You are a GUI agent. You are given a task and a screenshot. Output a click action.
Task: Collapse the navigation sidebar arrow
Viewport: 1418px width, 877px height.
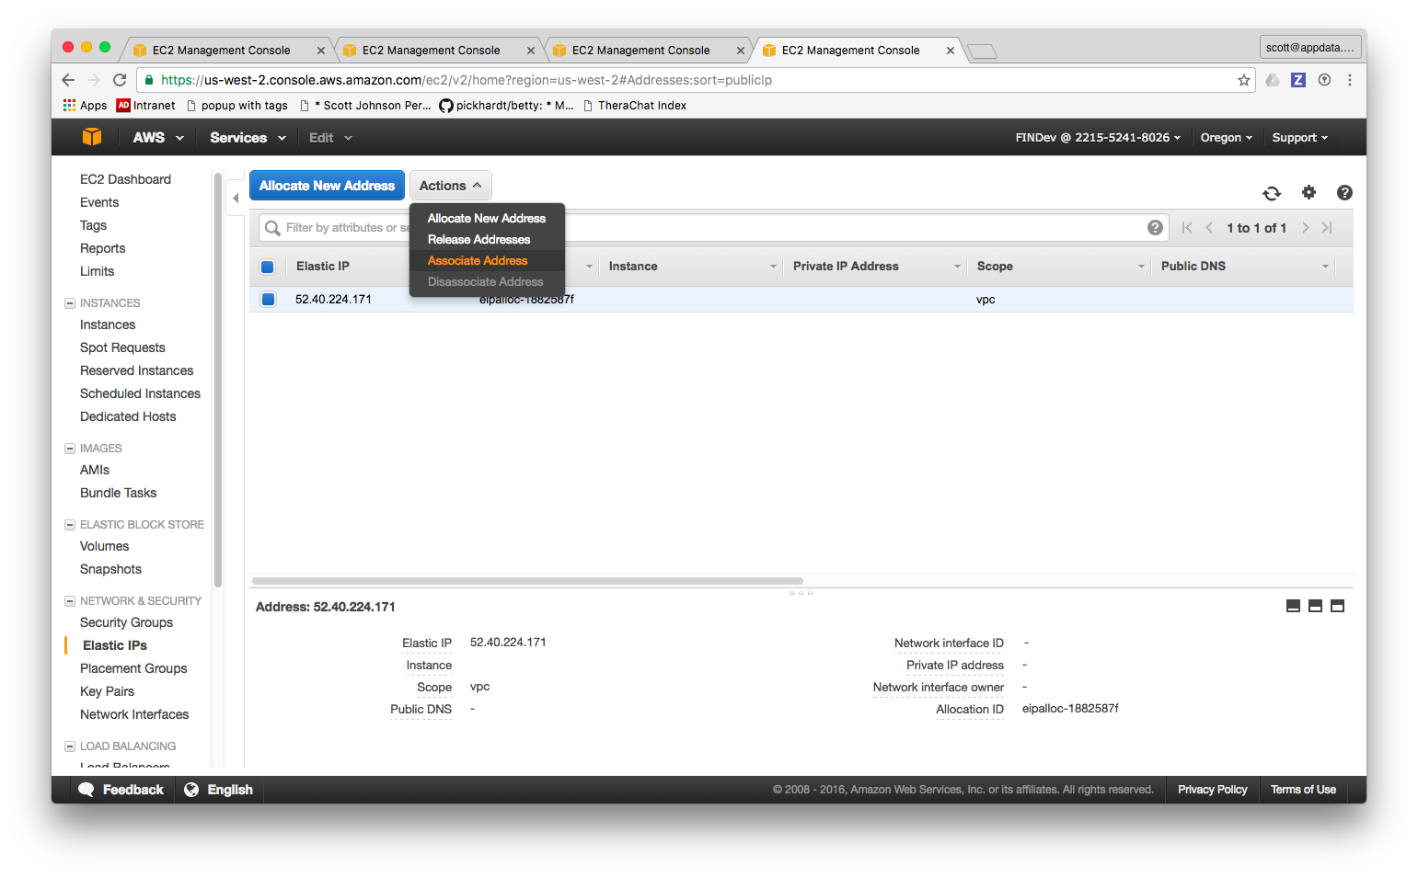point(236,198)
